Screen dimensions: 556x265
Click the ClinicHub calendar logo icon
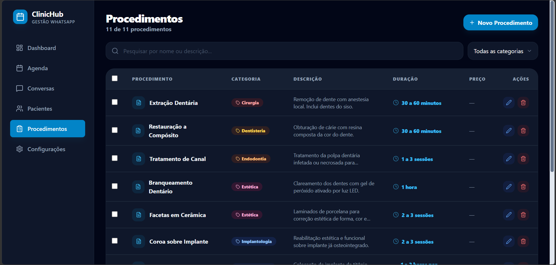(20, 17)
